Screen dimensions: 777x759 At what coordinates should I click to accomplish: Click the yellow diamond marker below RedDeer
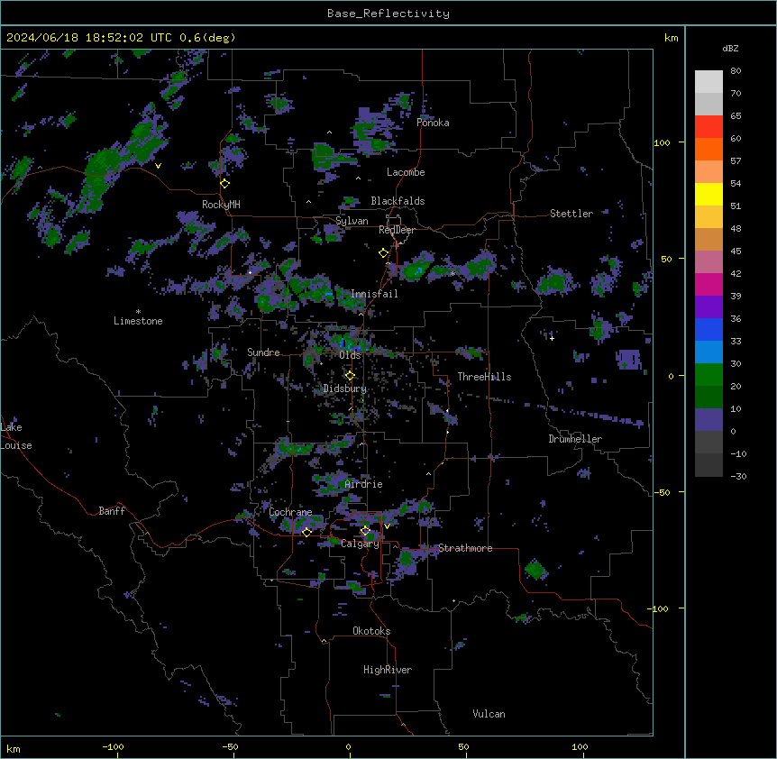point(384,253)
